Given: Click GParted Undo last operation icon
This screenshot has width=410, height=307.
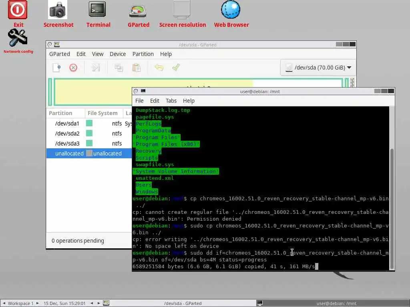Looking at the screenshot, I should click(159, 67).
